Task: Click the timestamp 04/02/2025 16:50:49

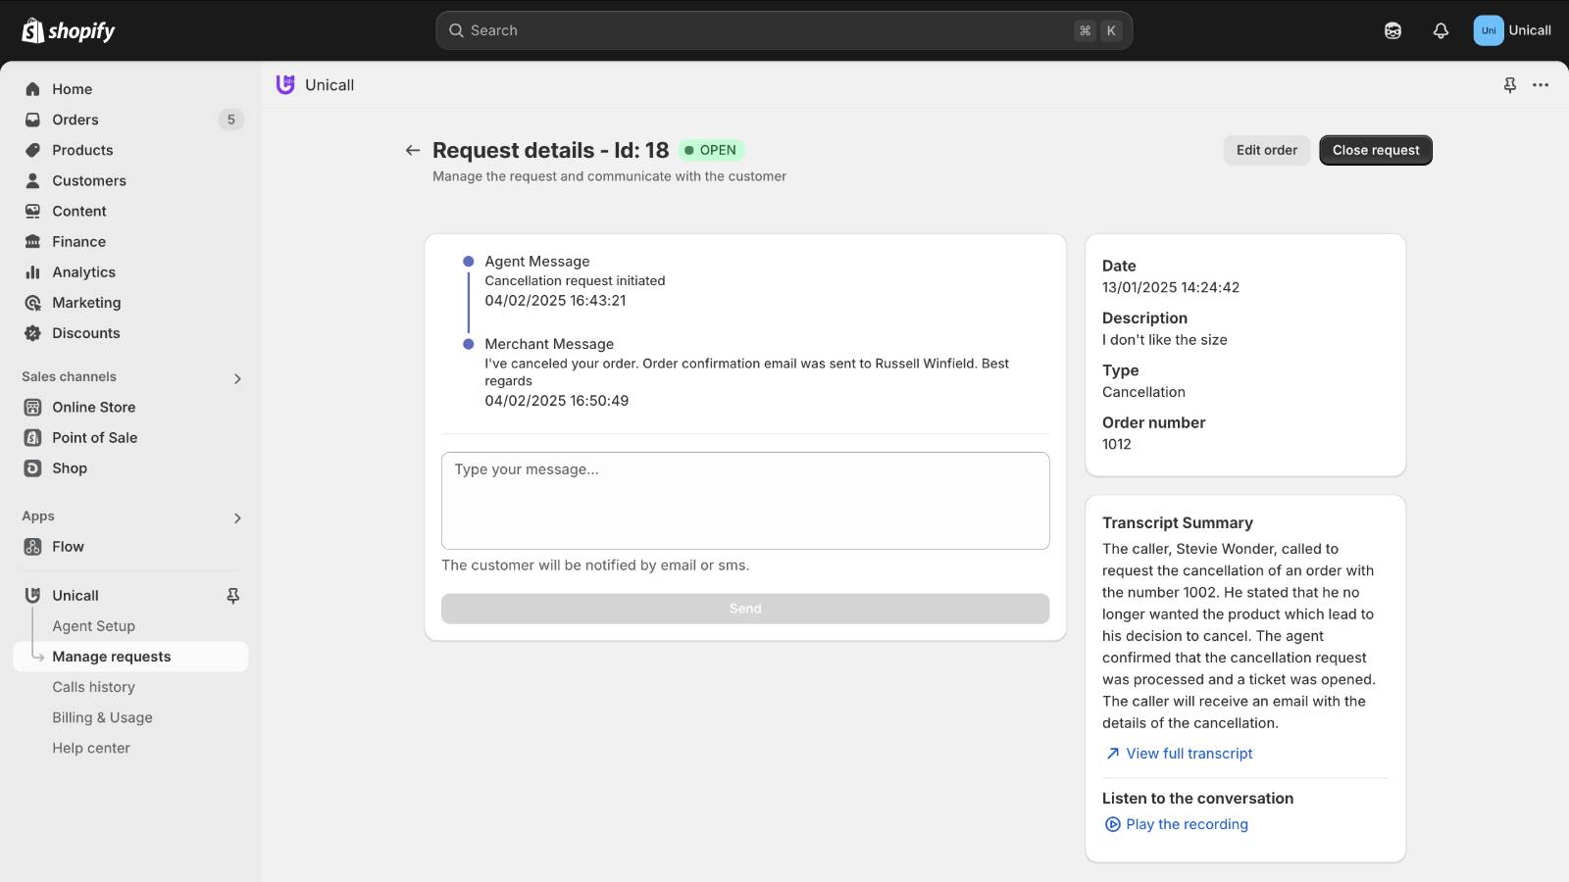Action: pyautogui.click(x=556, y=401)
